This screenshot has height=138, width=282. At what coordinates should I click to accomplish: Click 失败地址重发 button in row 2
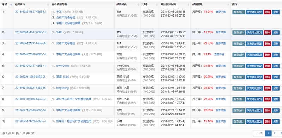pyautogui.click(x=254, y=32)
